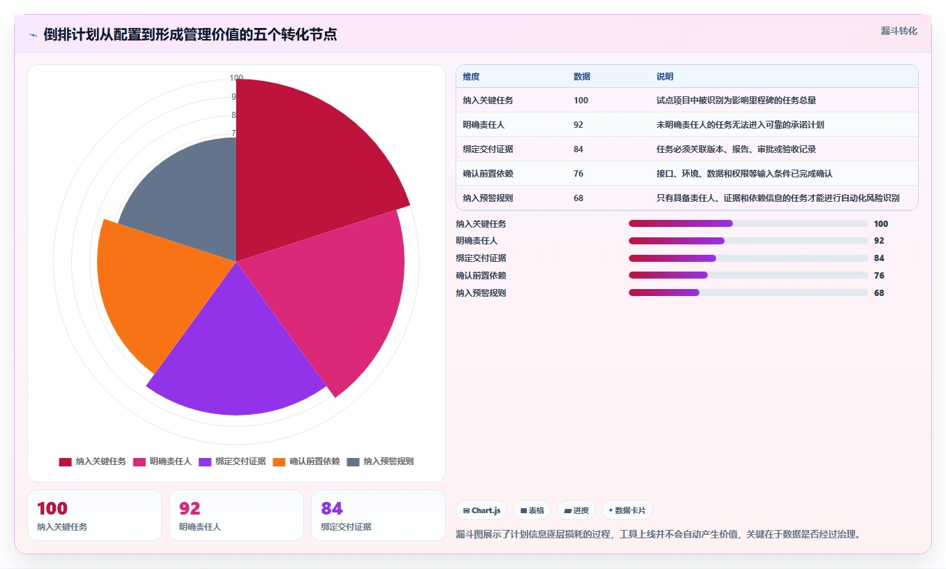Click the table description 试点项目中被识别为影响里程碑的任务总量
946x569 pixels.
[x=736, y=101]
